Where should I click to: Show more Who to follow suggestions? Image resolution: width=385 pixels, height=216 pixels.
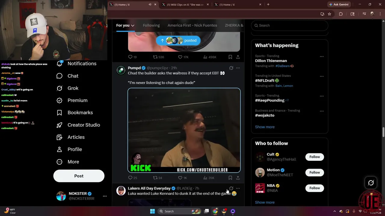[x=265, y=202]
